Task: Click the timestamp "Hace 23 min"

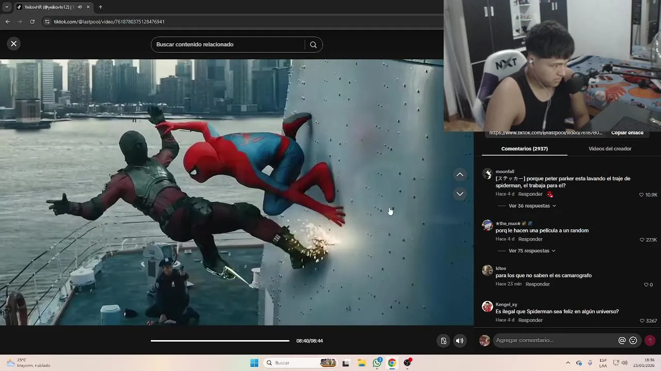Action: click(509, 284)
